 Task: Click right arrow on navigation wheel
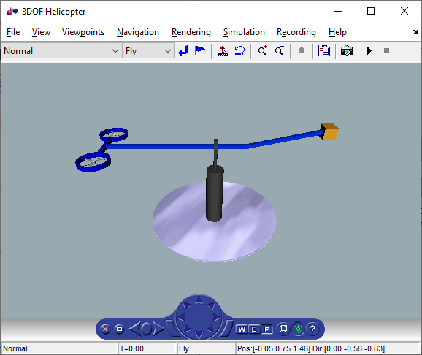(x=216, y=317)
